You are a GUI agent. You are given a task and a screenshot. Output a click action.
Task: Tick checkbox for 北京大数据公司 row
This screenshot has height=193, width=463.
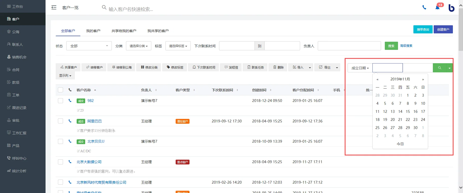pyautogui.click(x=60, y=162)
